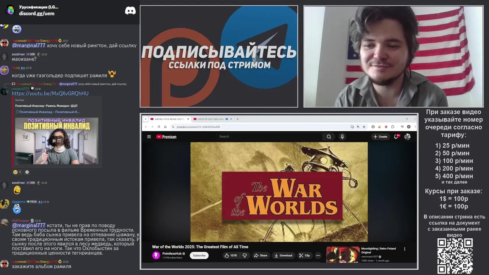The image size is (489, 275).
Task: Open YouTube notifications bell
Action: pos(397,137)
